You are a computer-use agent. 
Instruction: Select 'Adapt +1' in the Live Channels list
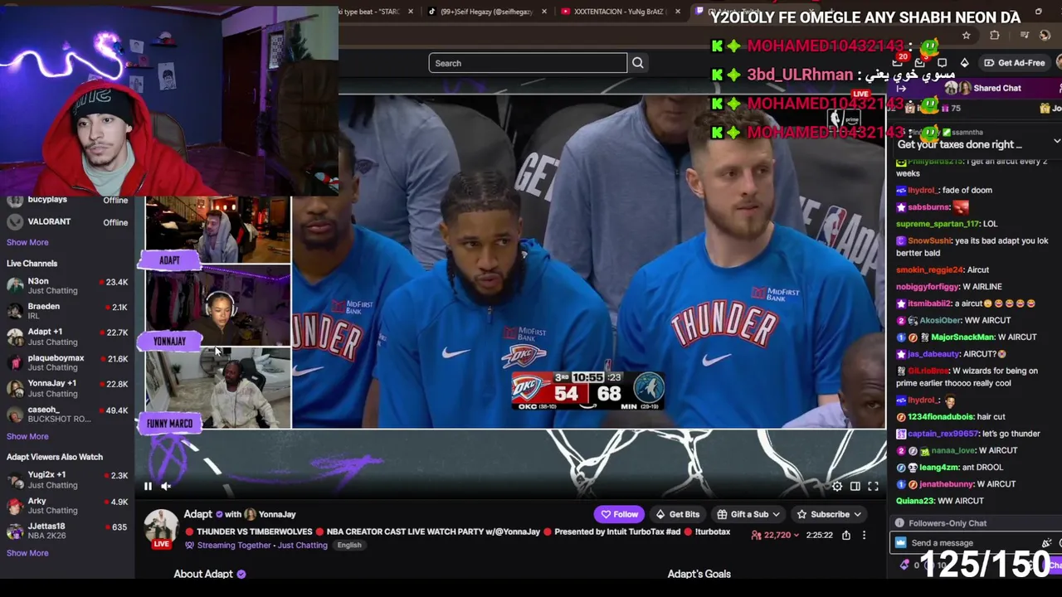pyautogui.click(x=67, y=337)
